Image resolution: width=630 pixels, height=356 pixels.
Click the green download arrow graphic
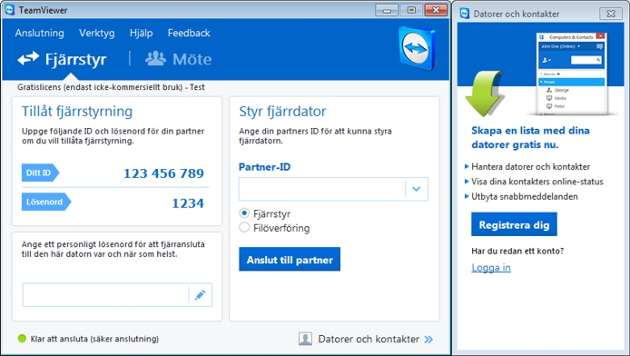(485, 94)
